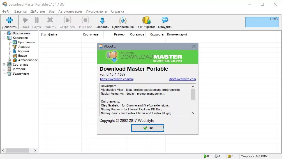The image size is (282, 159).
Task: Click the Copyright © 2002-2017 WestByte text
Action: click(x=127, y=121)
